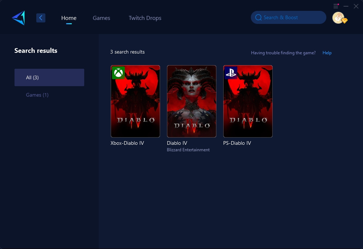
Task: Open the Xbox-Diablo IV cover thumbnail
Action: 135,101
